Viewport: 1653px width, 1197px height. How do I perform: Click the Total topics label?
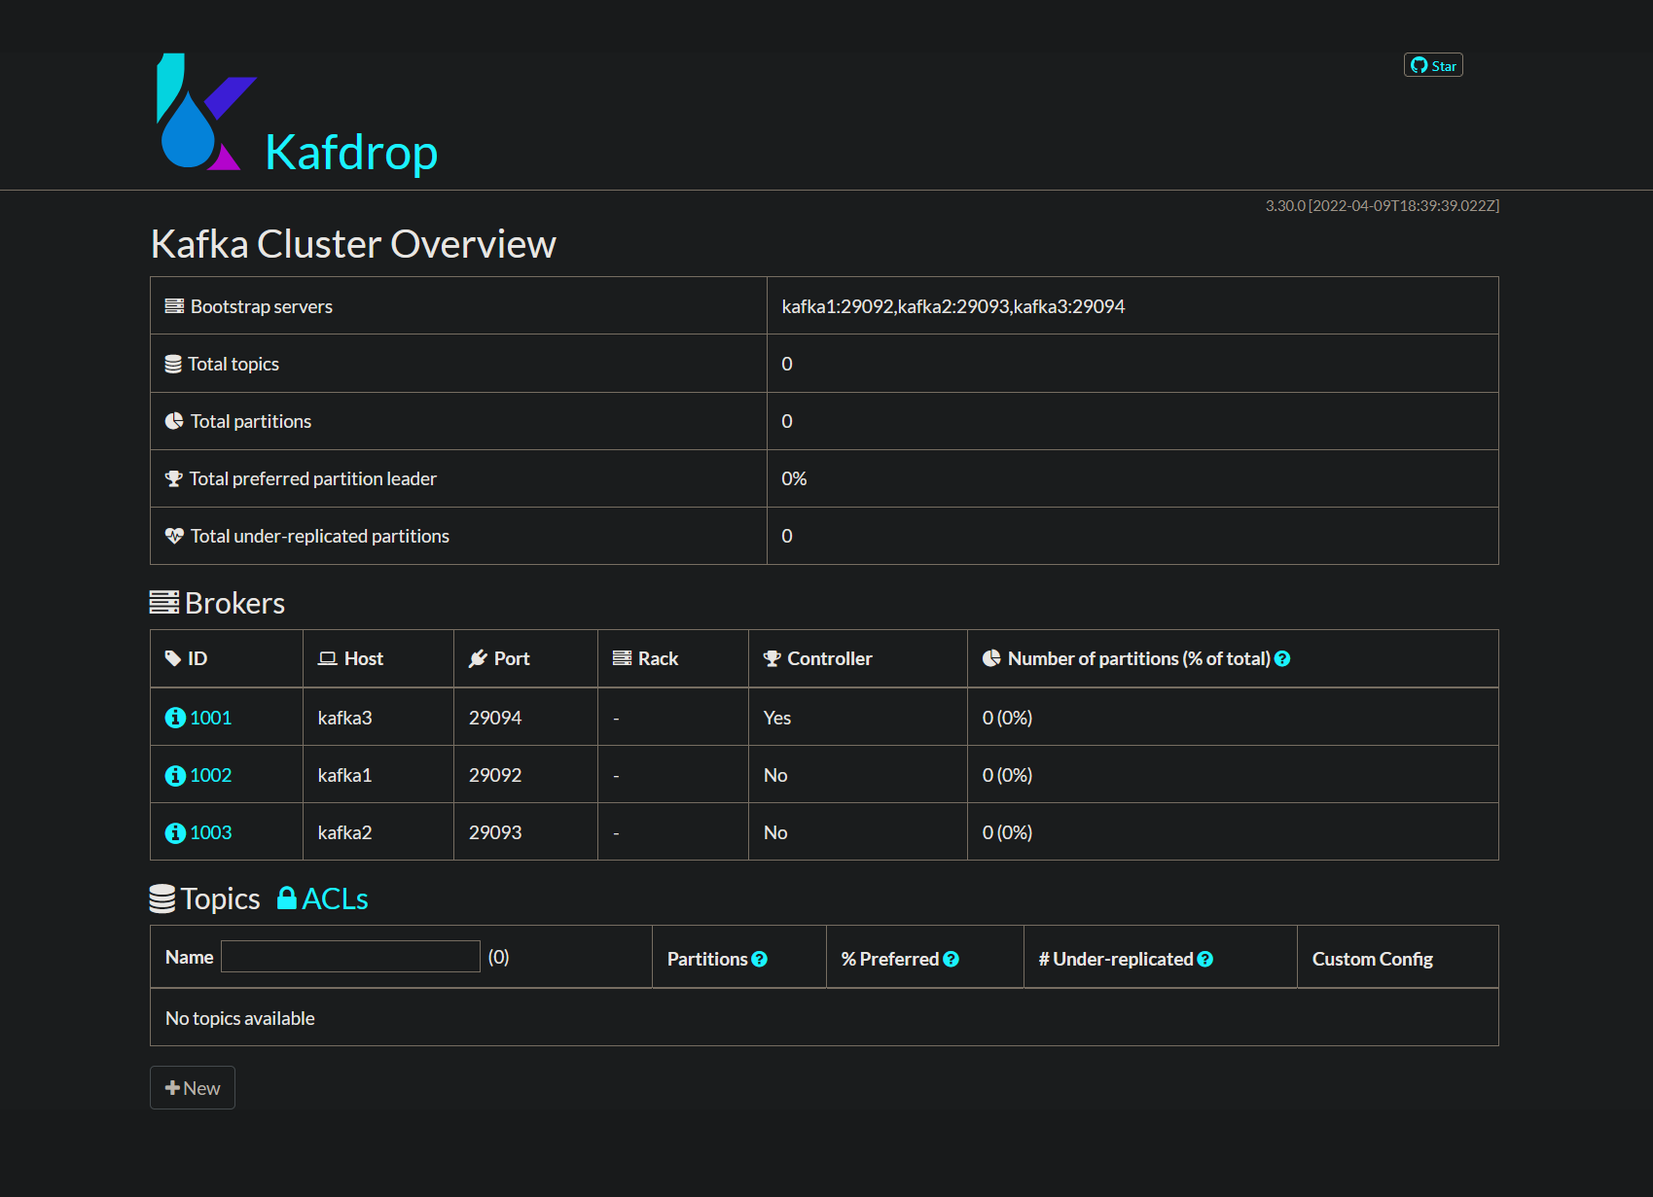click(x=234, y=364)
